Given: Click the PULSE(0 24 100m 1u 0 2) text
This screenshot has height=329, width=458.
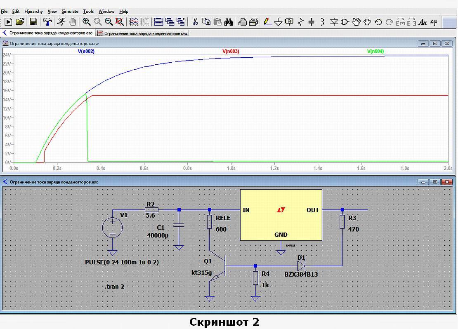Looking at the screenshot, I should (122, 262).
